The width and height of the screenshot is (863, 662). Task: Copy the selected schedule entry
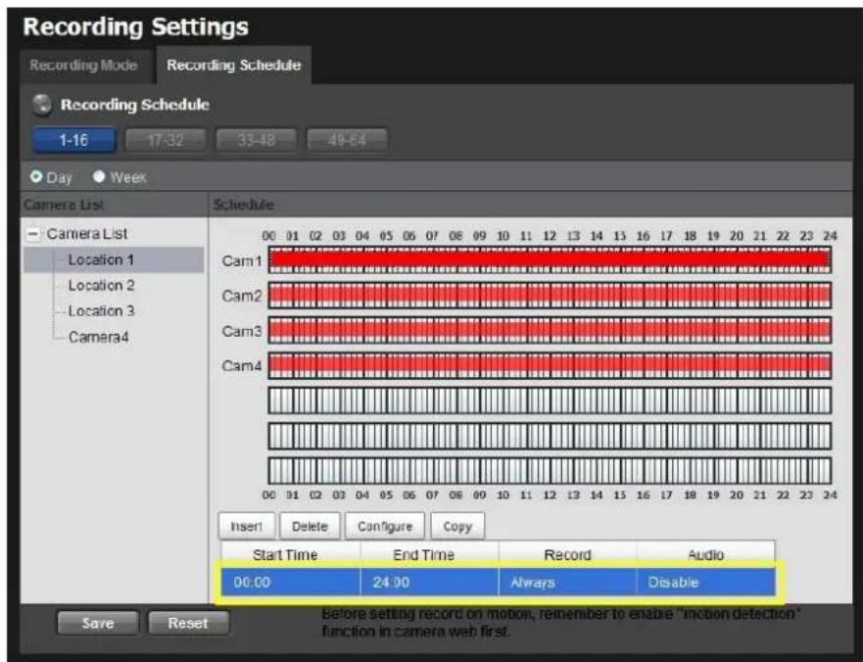(x=457, y=527)
